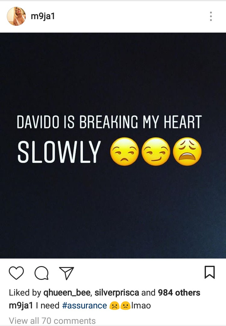Open m9ja1 username in post header

pyautogui.click(x=43, y=16)
